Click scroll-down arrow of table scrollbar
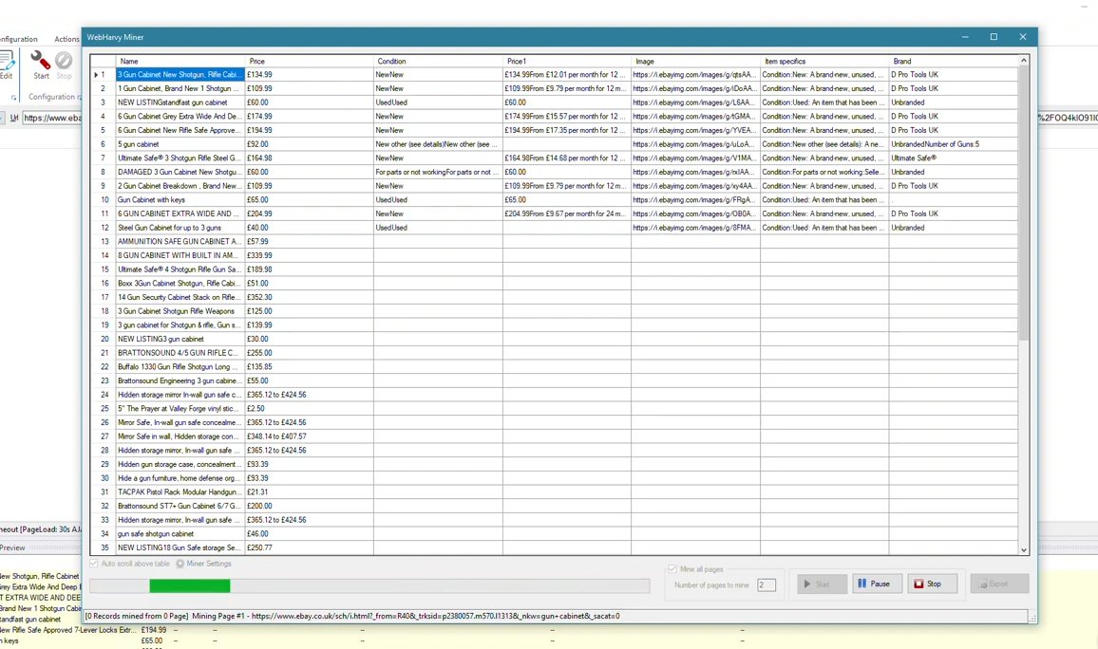 pos(1024,549)
